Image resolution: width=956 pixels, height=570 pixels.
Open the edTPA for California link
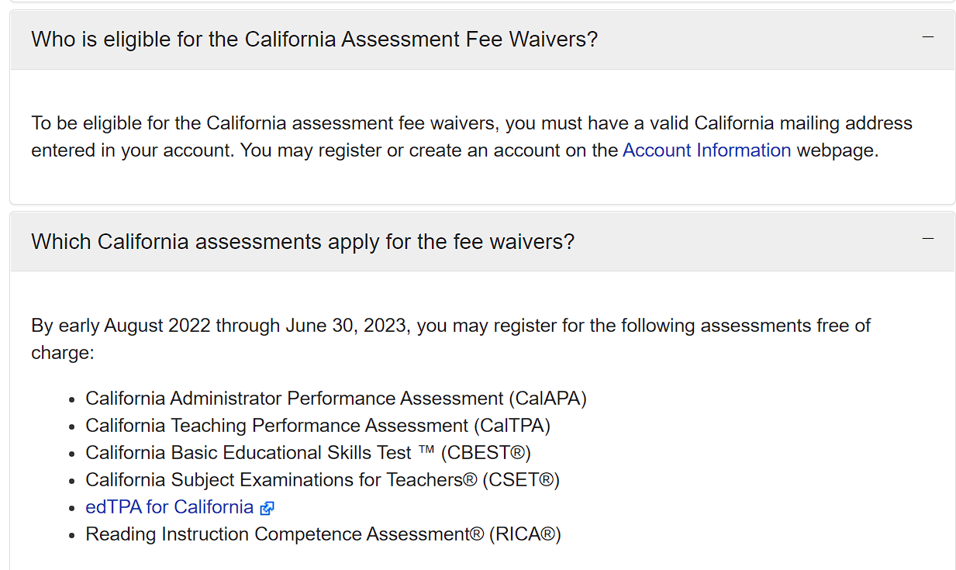(x=170, y=507)
